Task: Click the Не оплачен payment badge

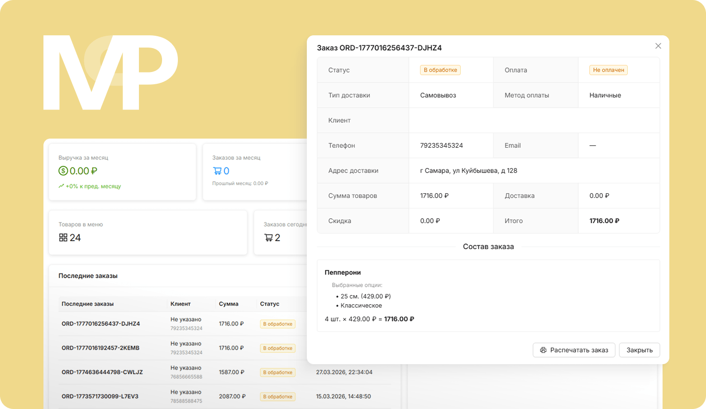Action: 608,70
